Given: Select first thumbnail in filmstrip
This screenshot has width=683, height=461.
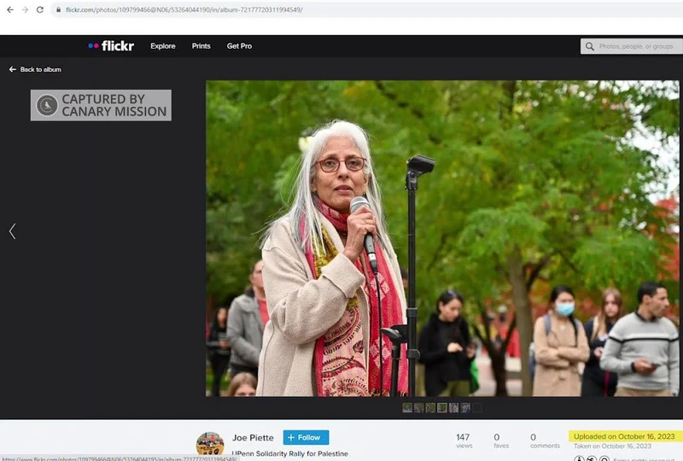Looking at the screenshot, I should coord(407,408).
